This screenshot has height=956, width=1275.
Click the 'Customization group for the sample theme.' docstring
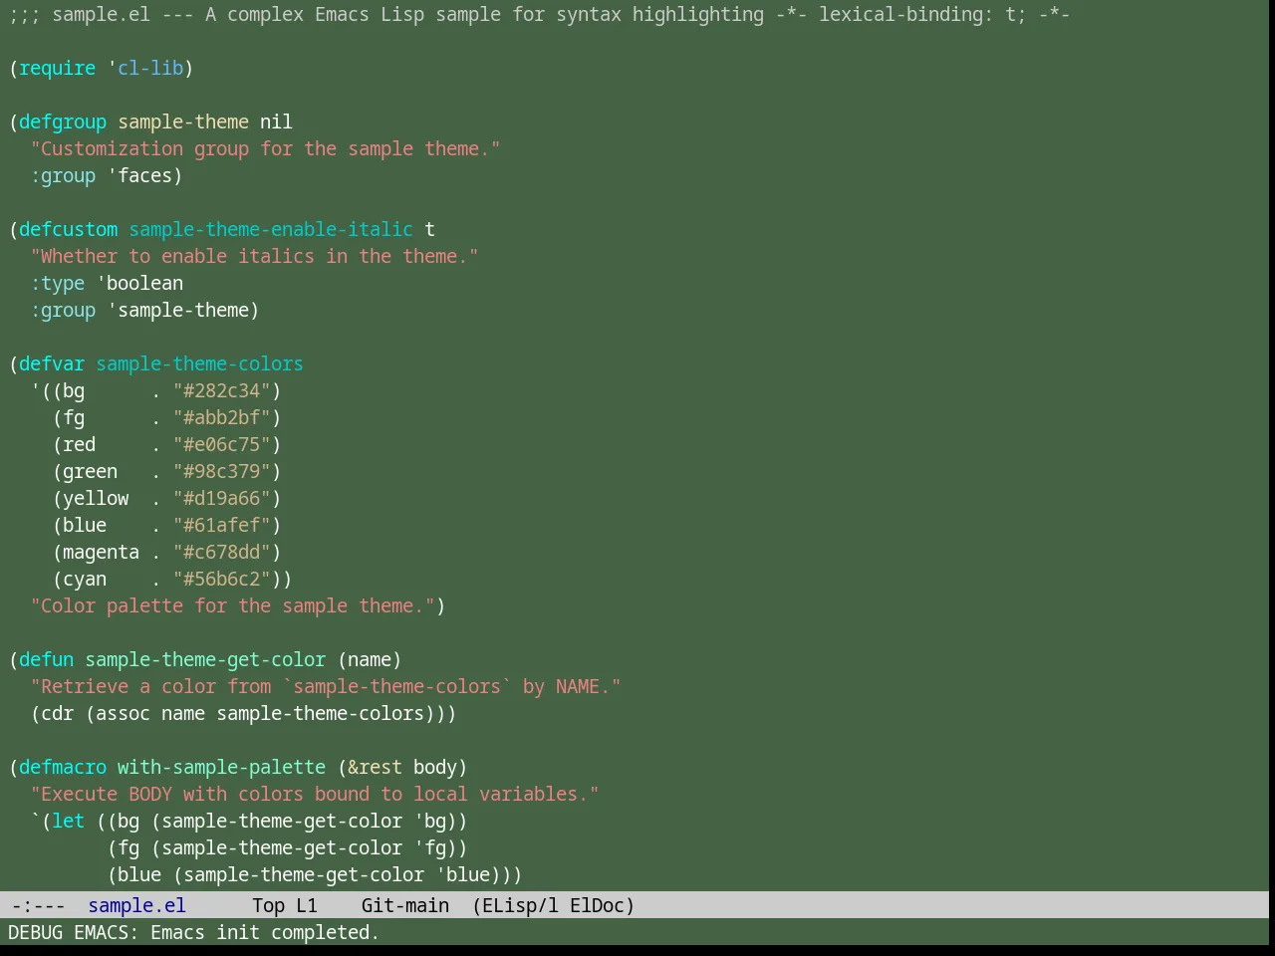tap(265, 148)
